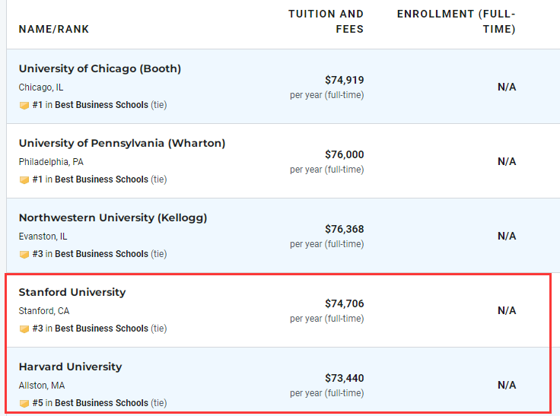Click the $74,706 Stanford tuition value
This screenshot has height=416, width=560.
click(344, 303)
